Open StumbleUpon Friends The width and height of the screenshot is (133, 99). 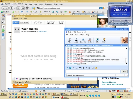click(95, 12)
